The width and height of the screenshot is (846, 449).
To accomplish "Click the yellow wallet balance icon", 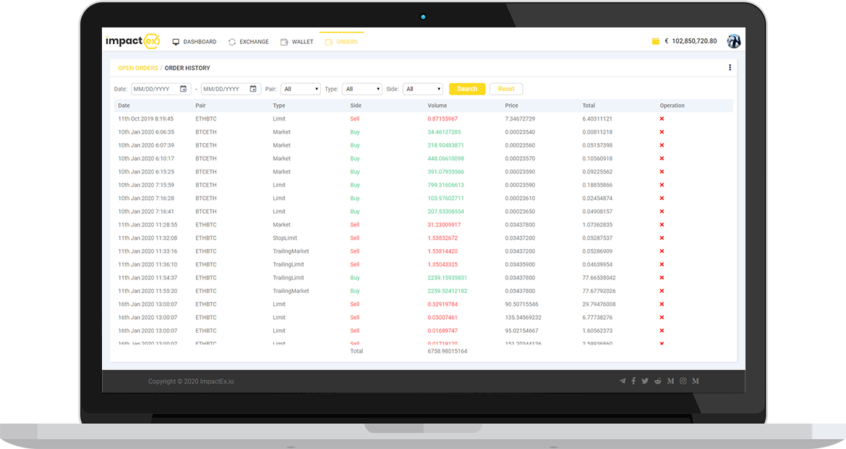I will coord(656,42).
